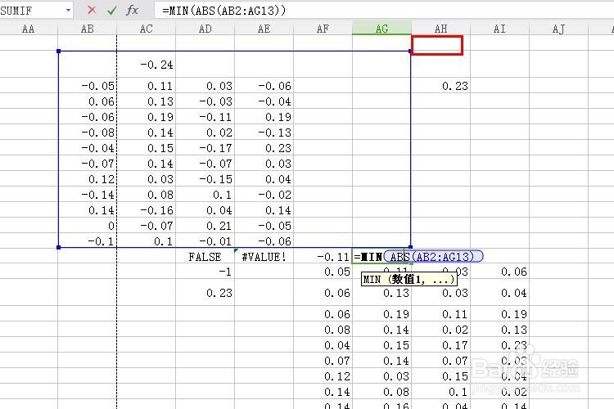Image resolution: width=614 pixels, height=409 pixels.
Task: Click the cell with -0.01 in column AD
Action: pyautogui.click(x=205, y=241)
